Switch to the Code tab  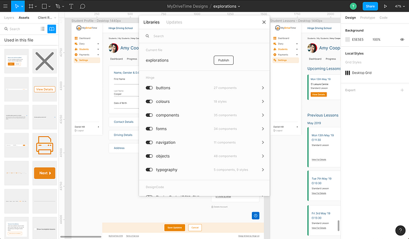coord(383,18)
